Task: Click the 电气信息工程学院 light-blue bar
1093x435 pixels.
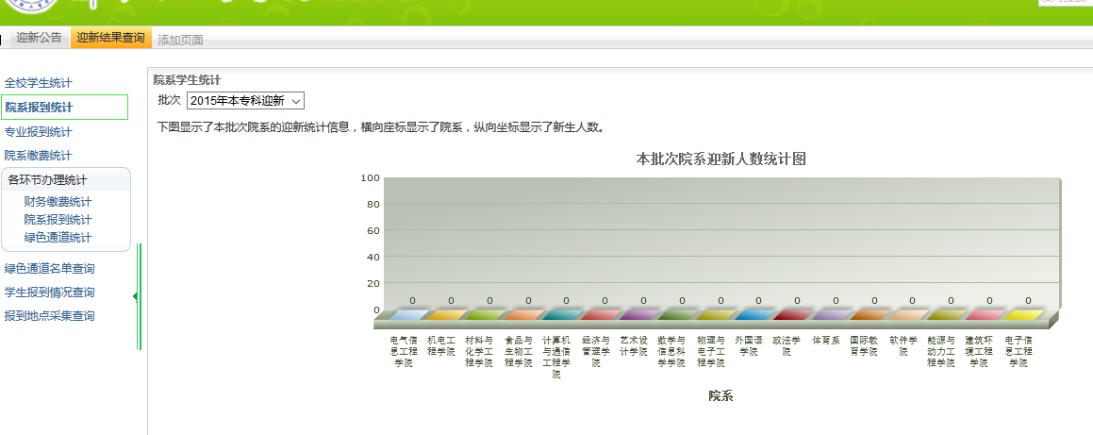Action: 411,314
